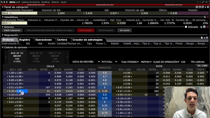This screenshot has width=210, height=118.
Task: Close the Estadísticas panel with red X
Action: pyautogui.click(x=208, y=17)
